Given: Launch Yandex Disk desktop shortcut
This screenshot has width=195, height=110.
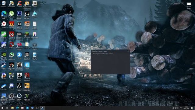Looking at the screenshot, I should point(4,86).
